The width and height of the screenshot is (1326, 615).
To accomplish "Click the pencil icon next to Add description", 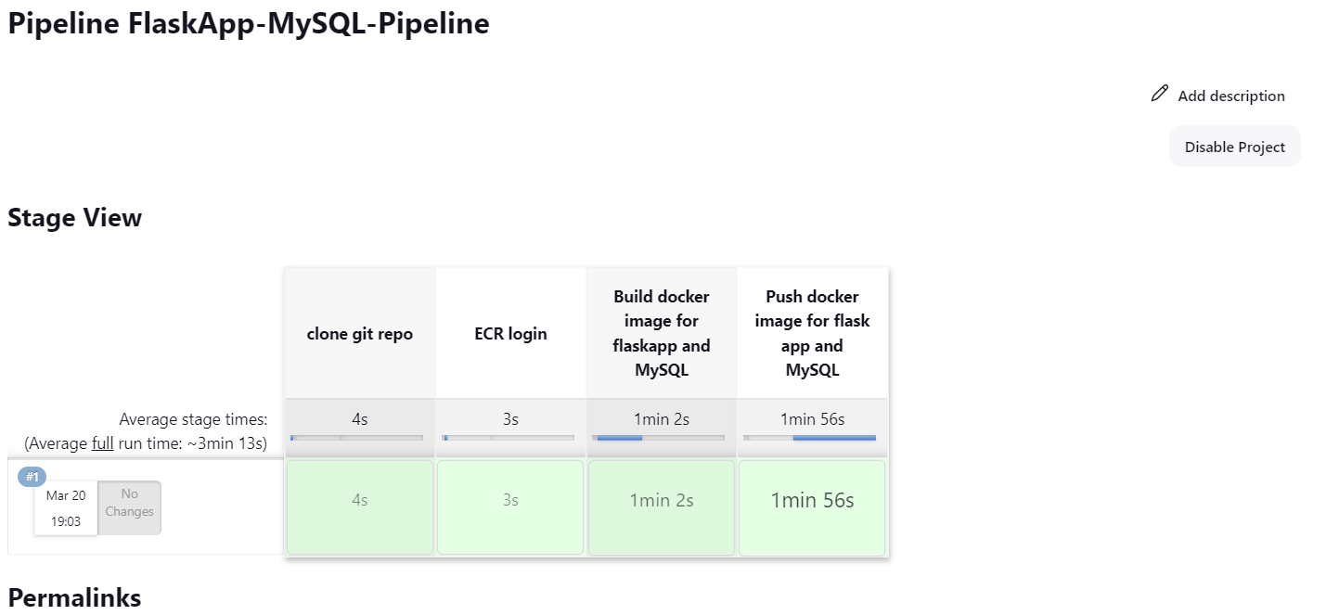I will pyautogui.click(x=1159, y=93).
